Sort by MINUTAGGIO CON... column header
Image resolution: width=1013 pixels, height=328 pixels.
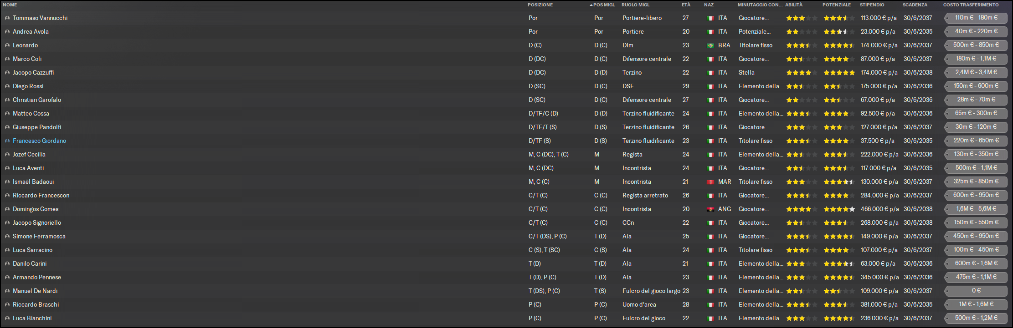(x=760, y=5)
